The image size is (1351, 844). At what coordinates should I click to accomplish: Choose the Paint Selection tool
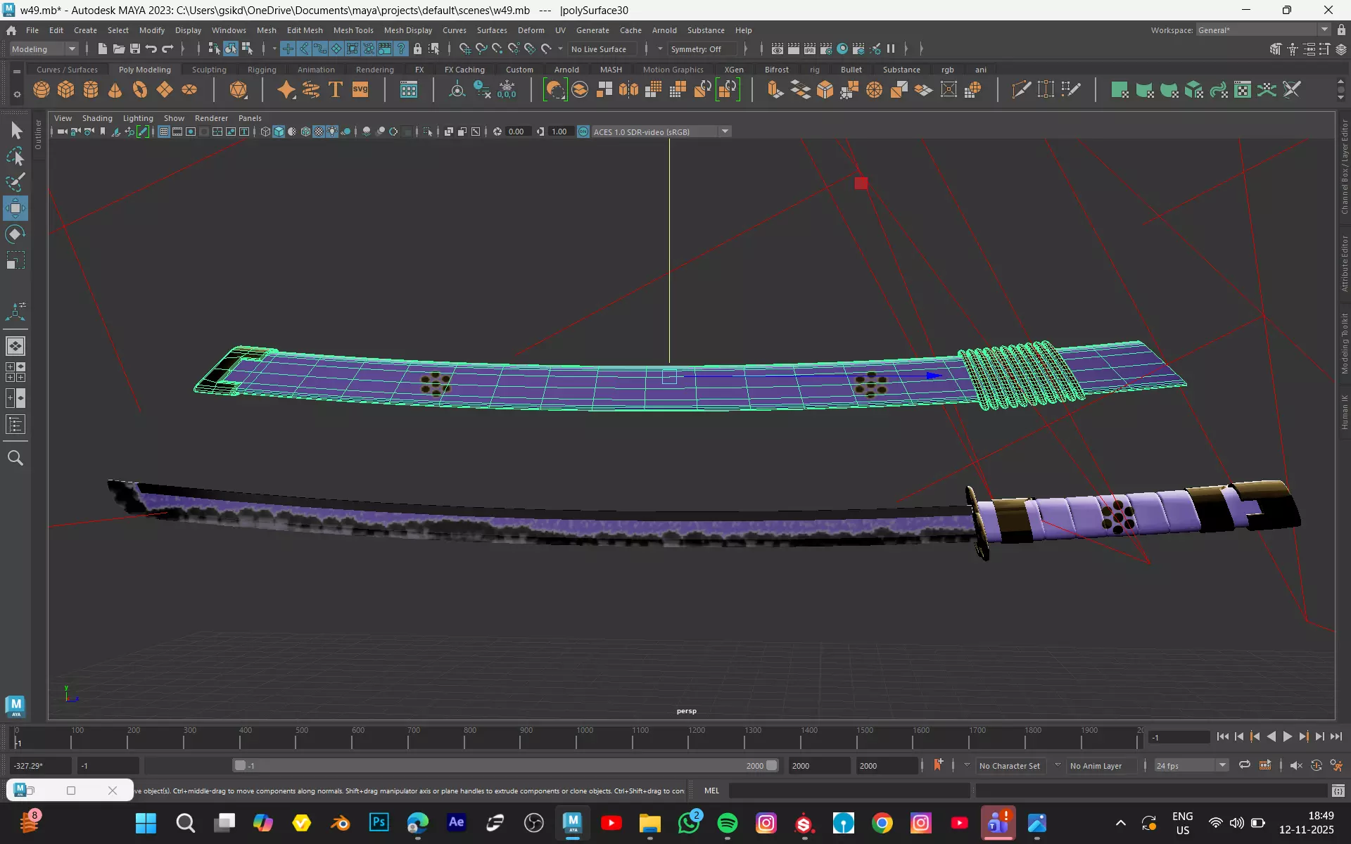tap(15, 182)
